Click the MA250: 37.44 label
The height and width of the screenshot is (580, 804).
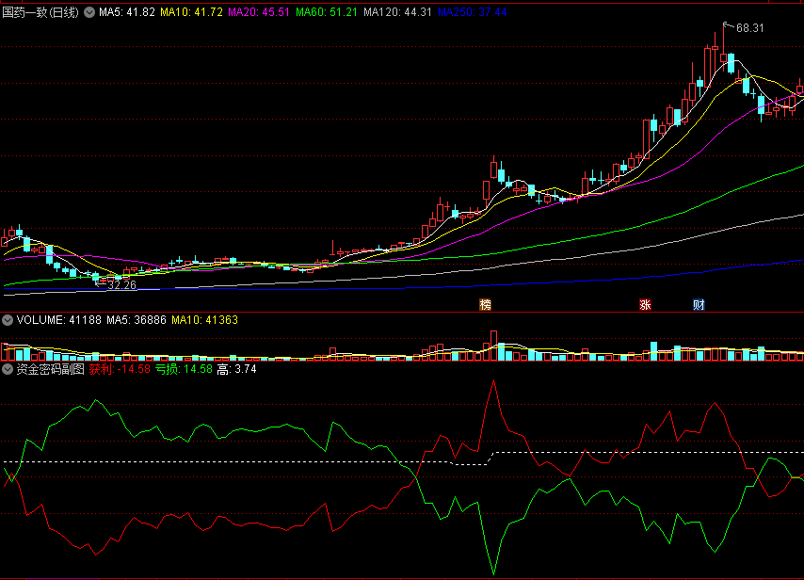(473, 12)
